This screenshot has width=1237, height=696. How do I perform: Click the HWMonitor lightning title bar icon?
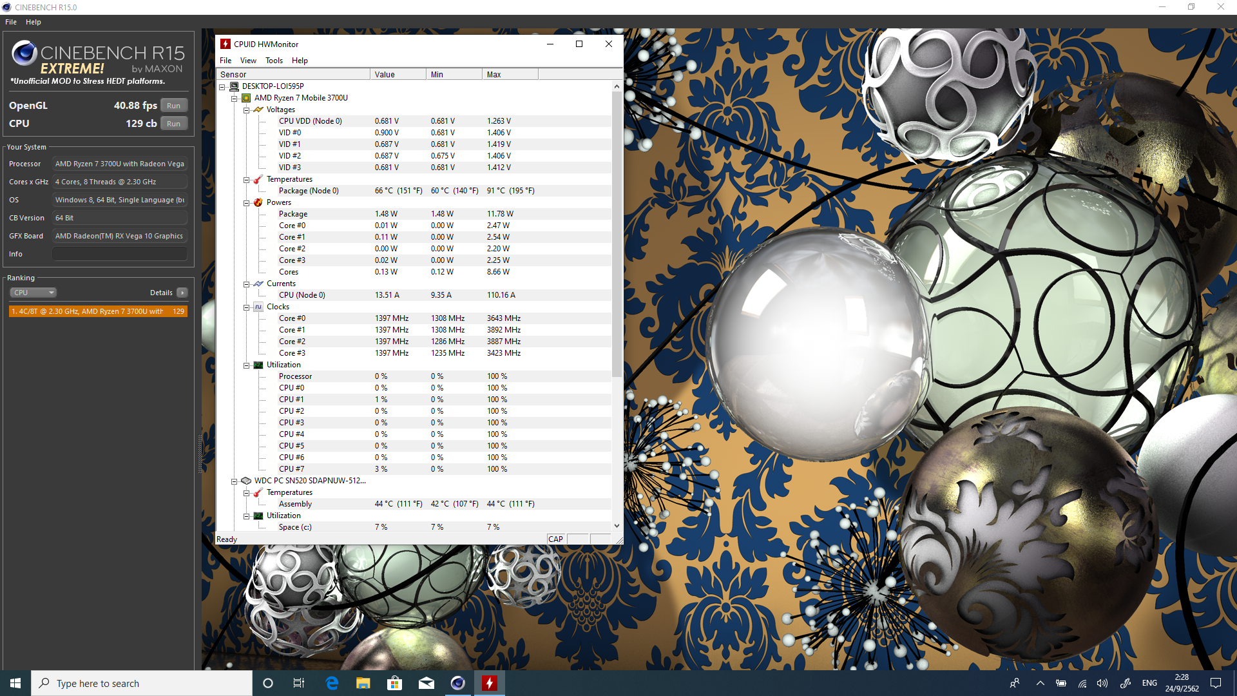click(x=225, y=44)
